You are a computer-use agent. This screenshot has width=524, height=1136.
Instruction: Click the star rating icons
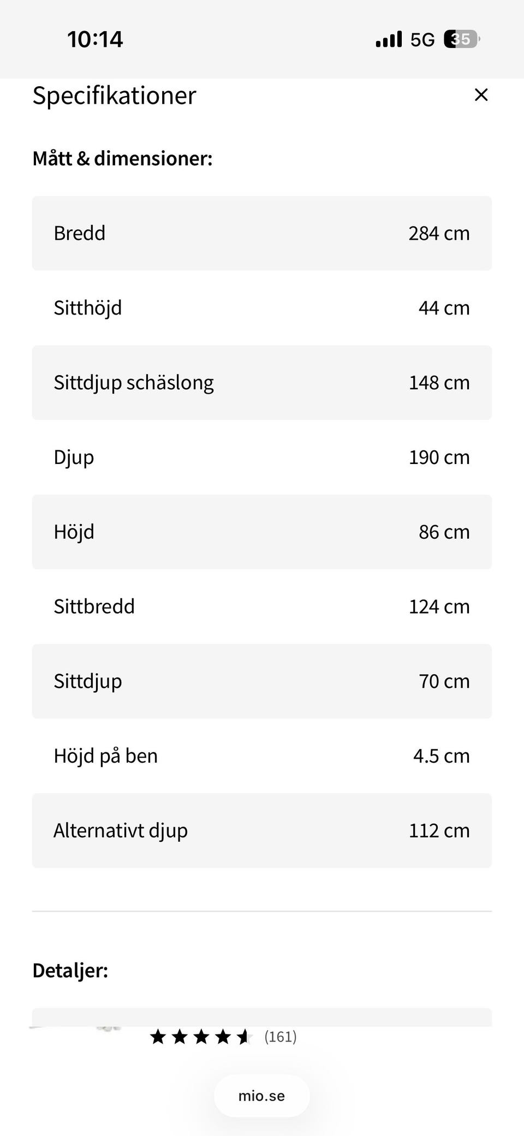pos(200,1037)
